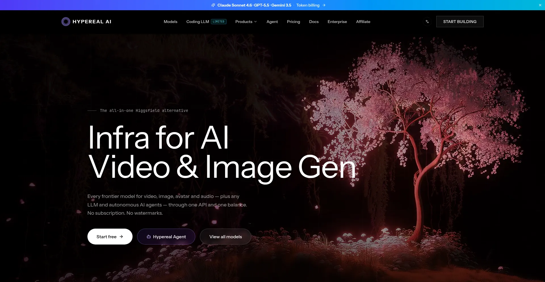The image size is (545, 282).
Task: Click View all models button
Action: tap(225, 237)
